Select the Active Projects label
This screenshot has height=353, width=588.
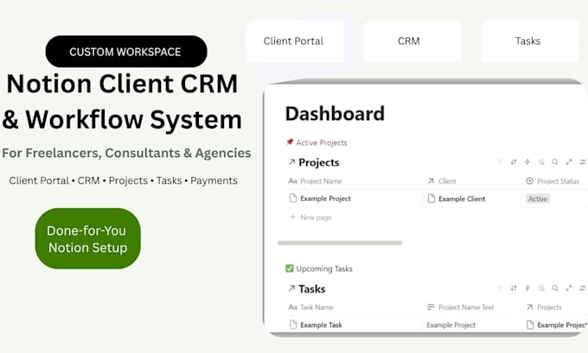322,142
